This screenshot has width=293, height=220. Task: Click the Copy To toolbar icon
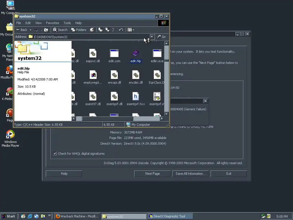coord(108,30)
